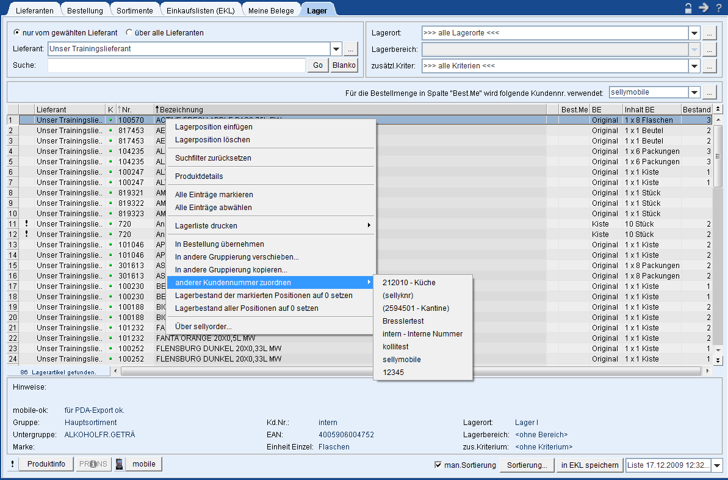This screenshot has height=480, width=728.
Task: Click the padlock icon in the title bar
Action: point(688,8)
